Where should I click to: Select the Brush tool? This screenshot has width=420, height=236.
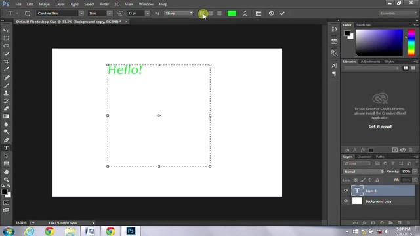[x=6, y=86]
